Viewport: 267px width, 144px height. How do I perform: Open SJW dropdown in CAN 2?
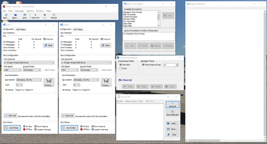click(77, 85)
